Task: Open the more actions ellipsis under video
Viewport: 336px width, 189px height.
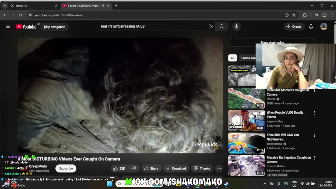Action: (x=219, y=169)
